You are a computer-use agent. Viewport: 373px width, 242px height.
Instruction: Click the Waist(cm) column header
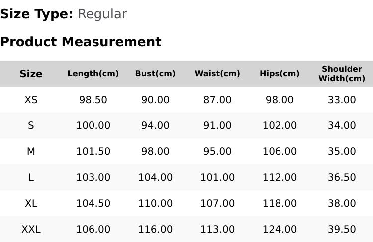(217, 74)
